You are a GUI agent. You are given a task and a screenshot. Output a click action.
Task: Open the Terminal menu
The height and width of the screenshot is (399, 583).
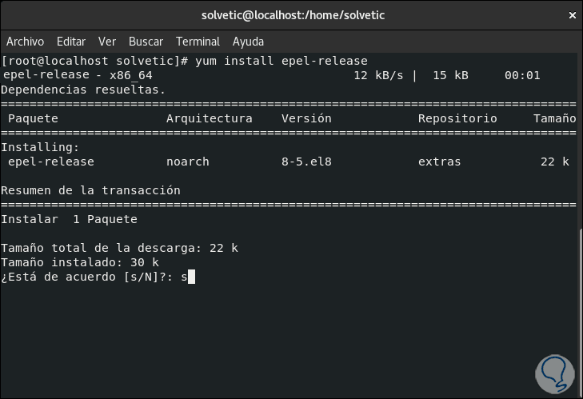pyautogui.click(x=198, y=42)
